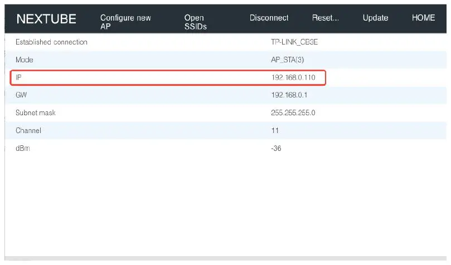Click the NEXTUBE brand logo text
Image resolution: width=451 pixels, height=265 pixels.
46,19
